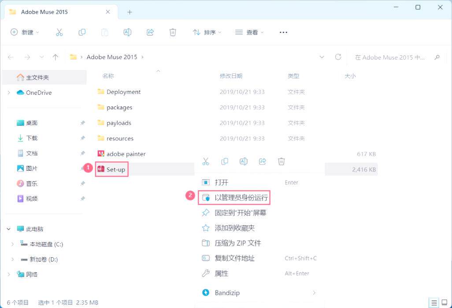
Task: Go forward with the right arrow
Action: coord(27,57)
